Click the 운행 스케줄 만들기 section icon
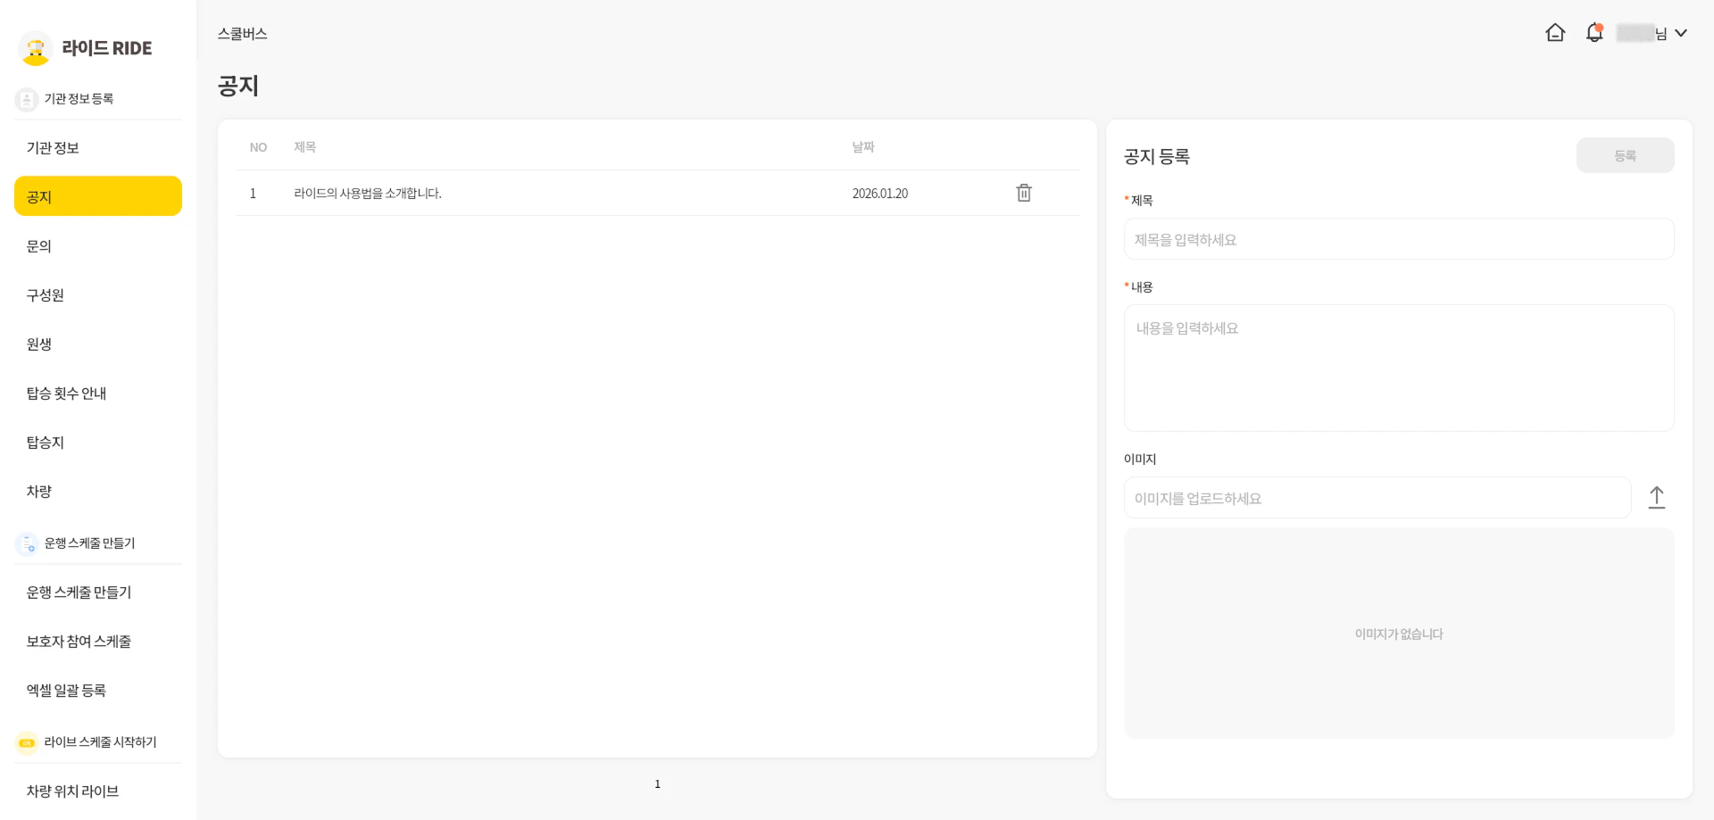1714x820 pixels. [x=27, y=543]
